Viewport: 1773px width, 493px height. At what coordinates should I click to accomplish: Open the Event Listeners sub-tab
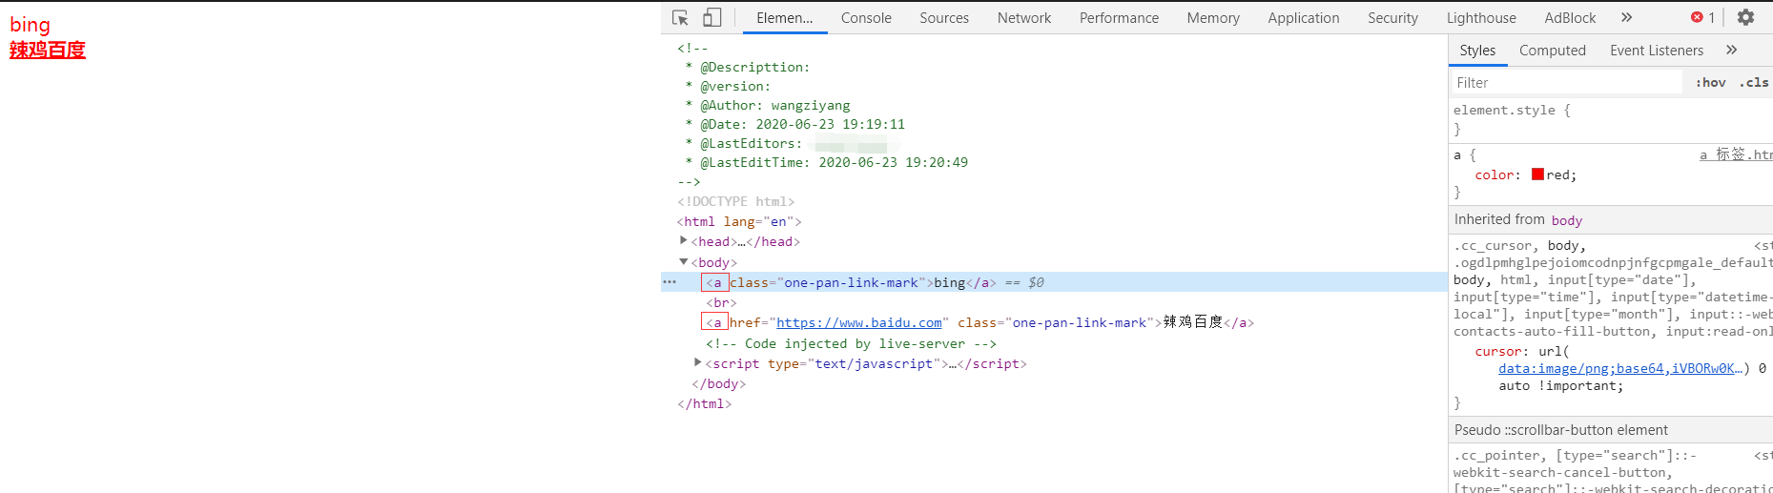click(x=1656, y=51)
